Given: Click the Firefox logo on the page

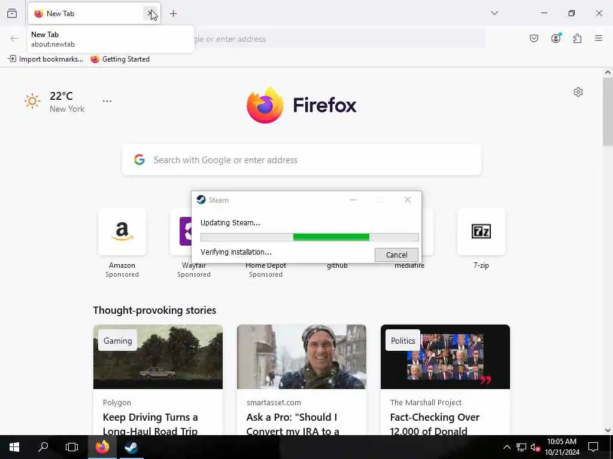Looking at the screenshot, I should tap(302, 105).
